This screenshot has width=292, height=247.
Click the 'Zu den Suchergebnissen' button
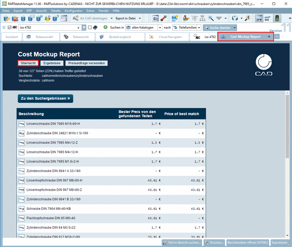pos(46,99)
